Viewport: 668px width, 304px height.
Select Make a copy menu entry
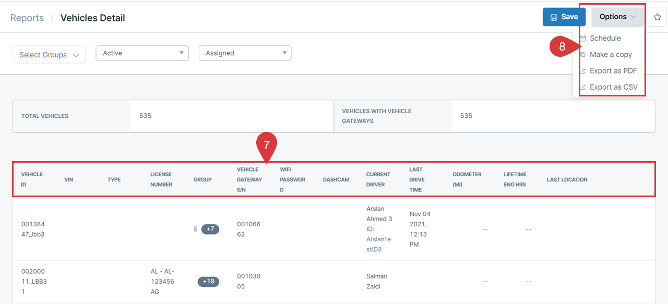point(611,55)
